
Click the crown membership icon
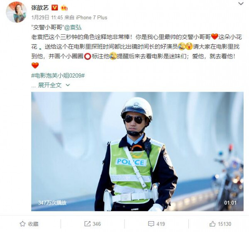pyautogui.click(x=64, y=7)
